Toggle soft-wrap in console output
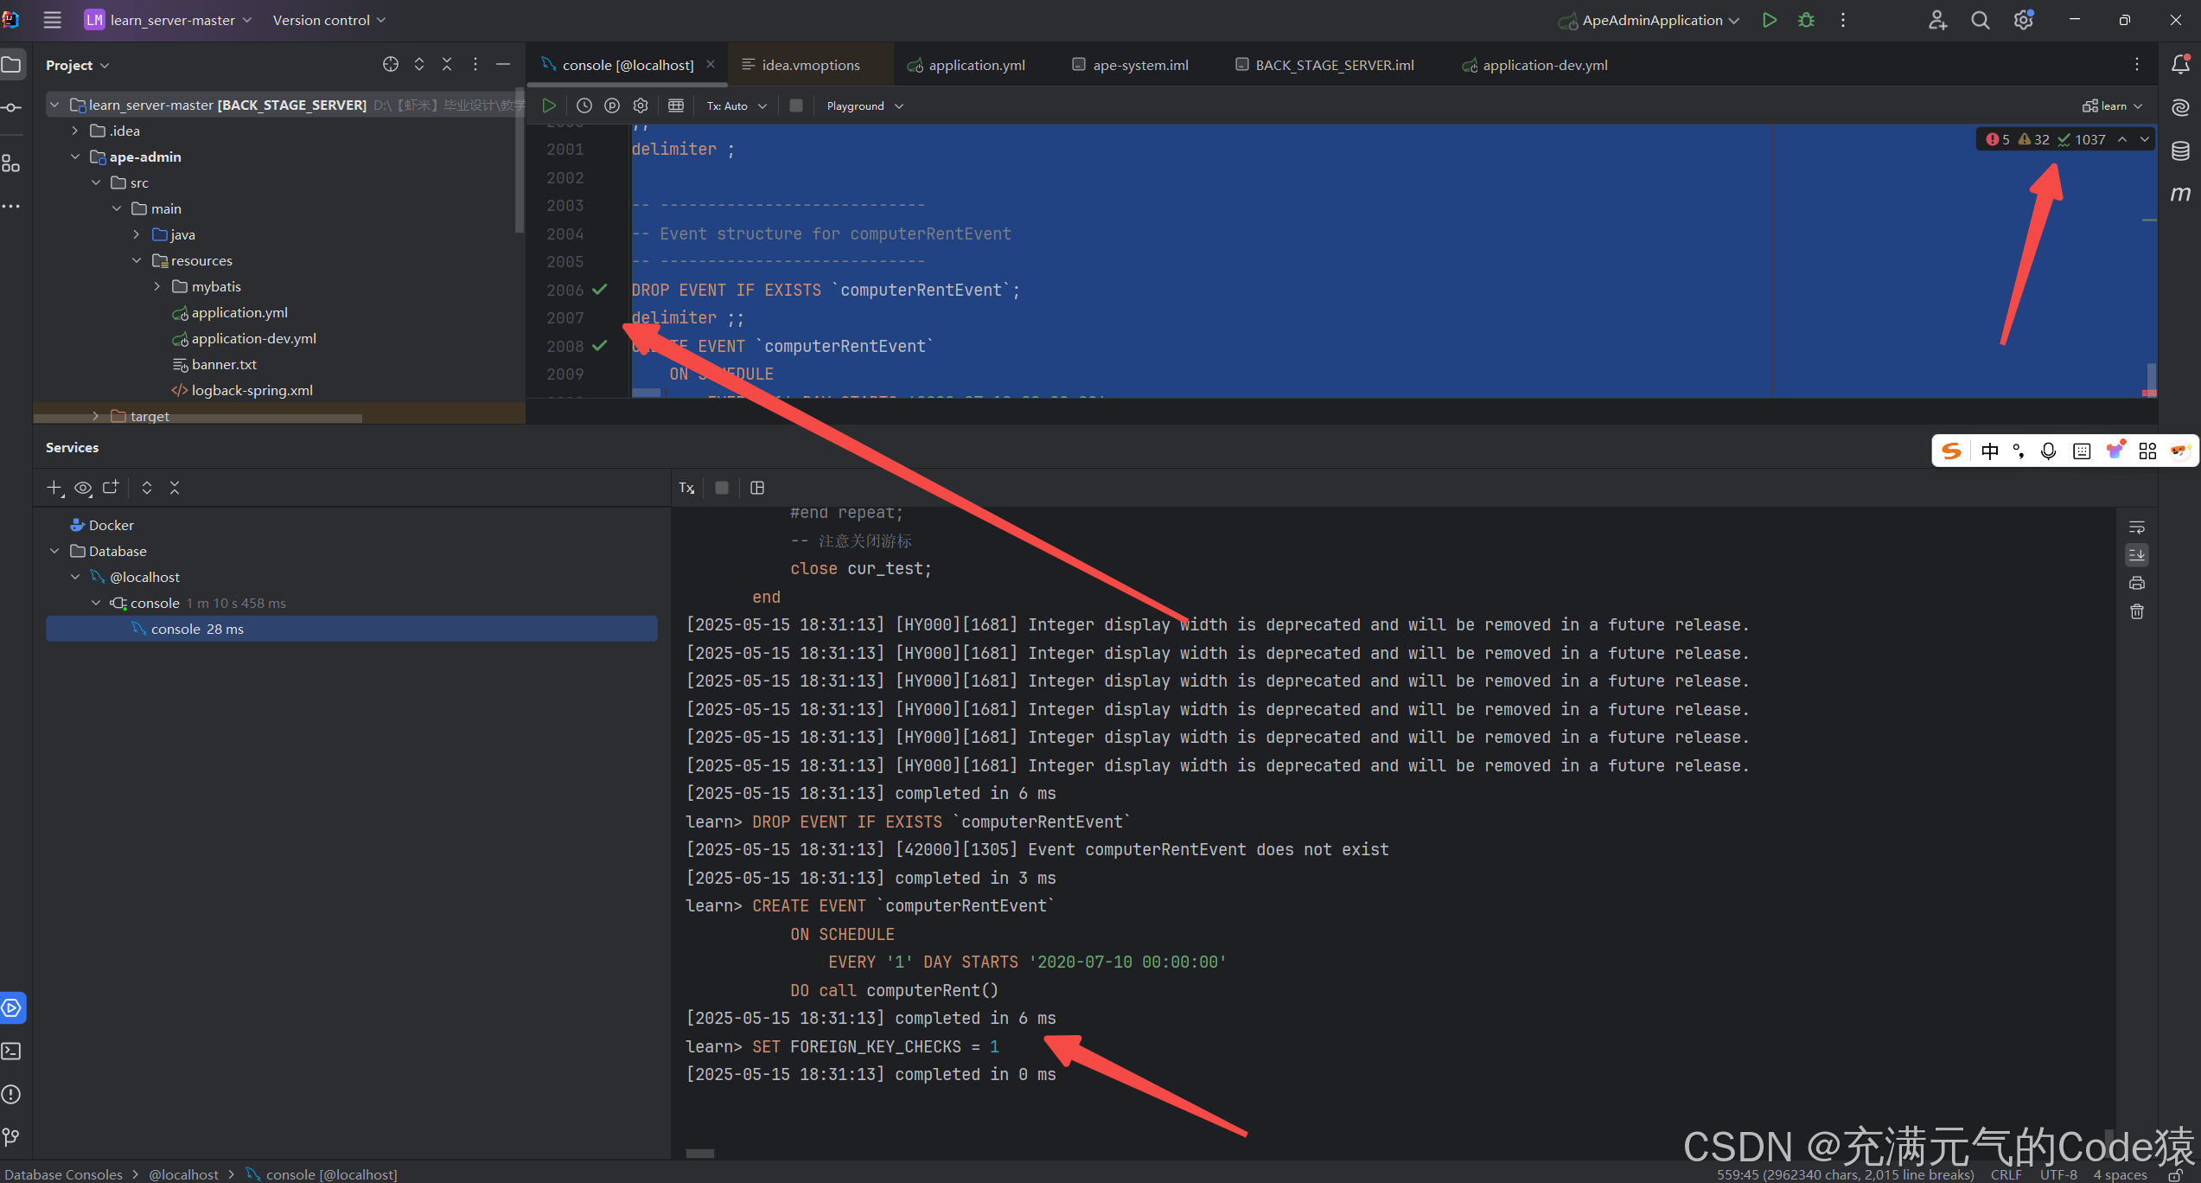The width and height of the screenshot is (2201, 1183). coord(2136,527)
